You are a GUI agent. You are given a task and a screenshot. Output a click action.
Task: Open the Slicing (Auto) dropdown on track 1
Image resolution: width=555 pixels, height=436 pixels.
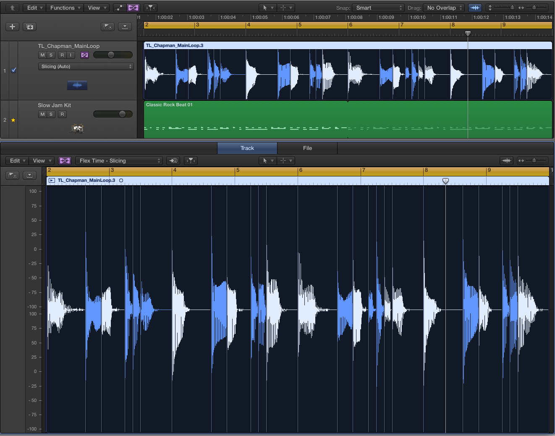(x=86, y=66)
